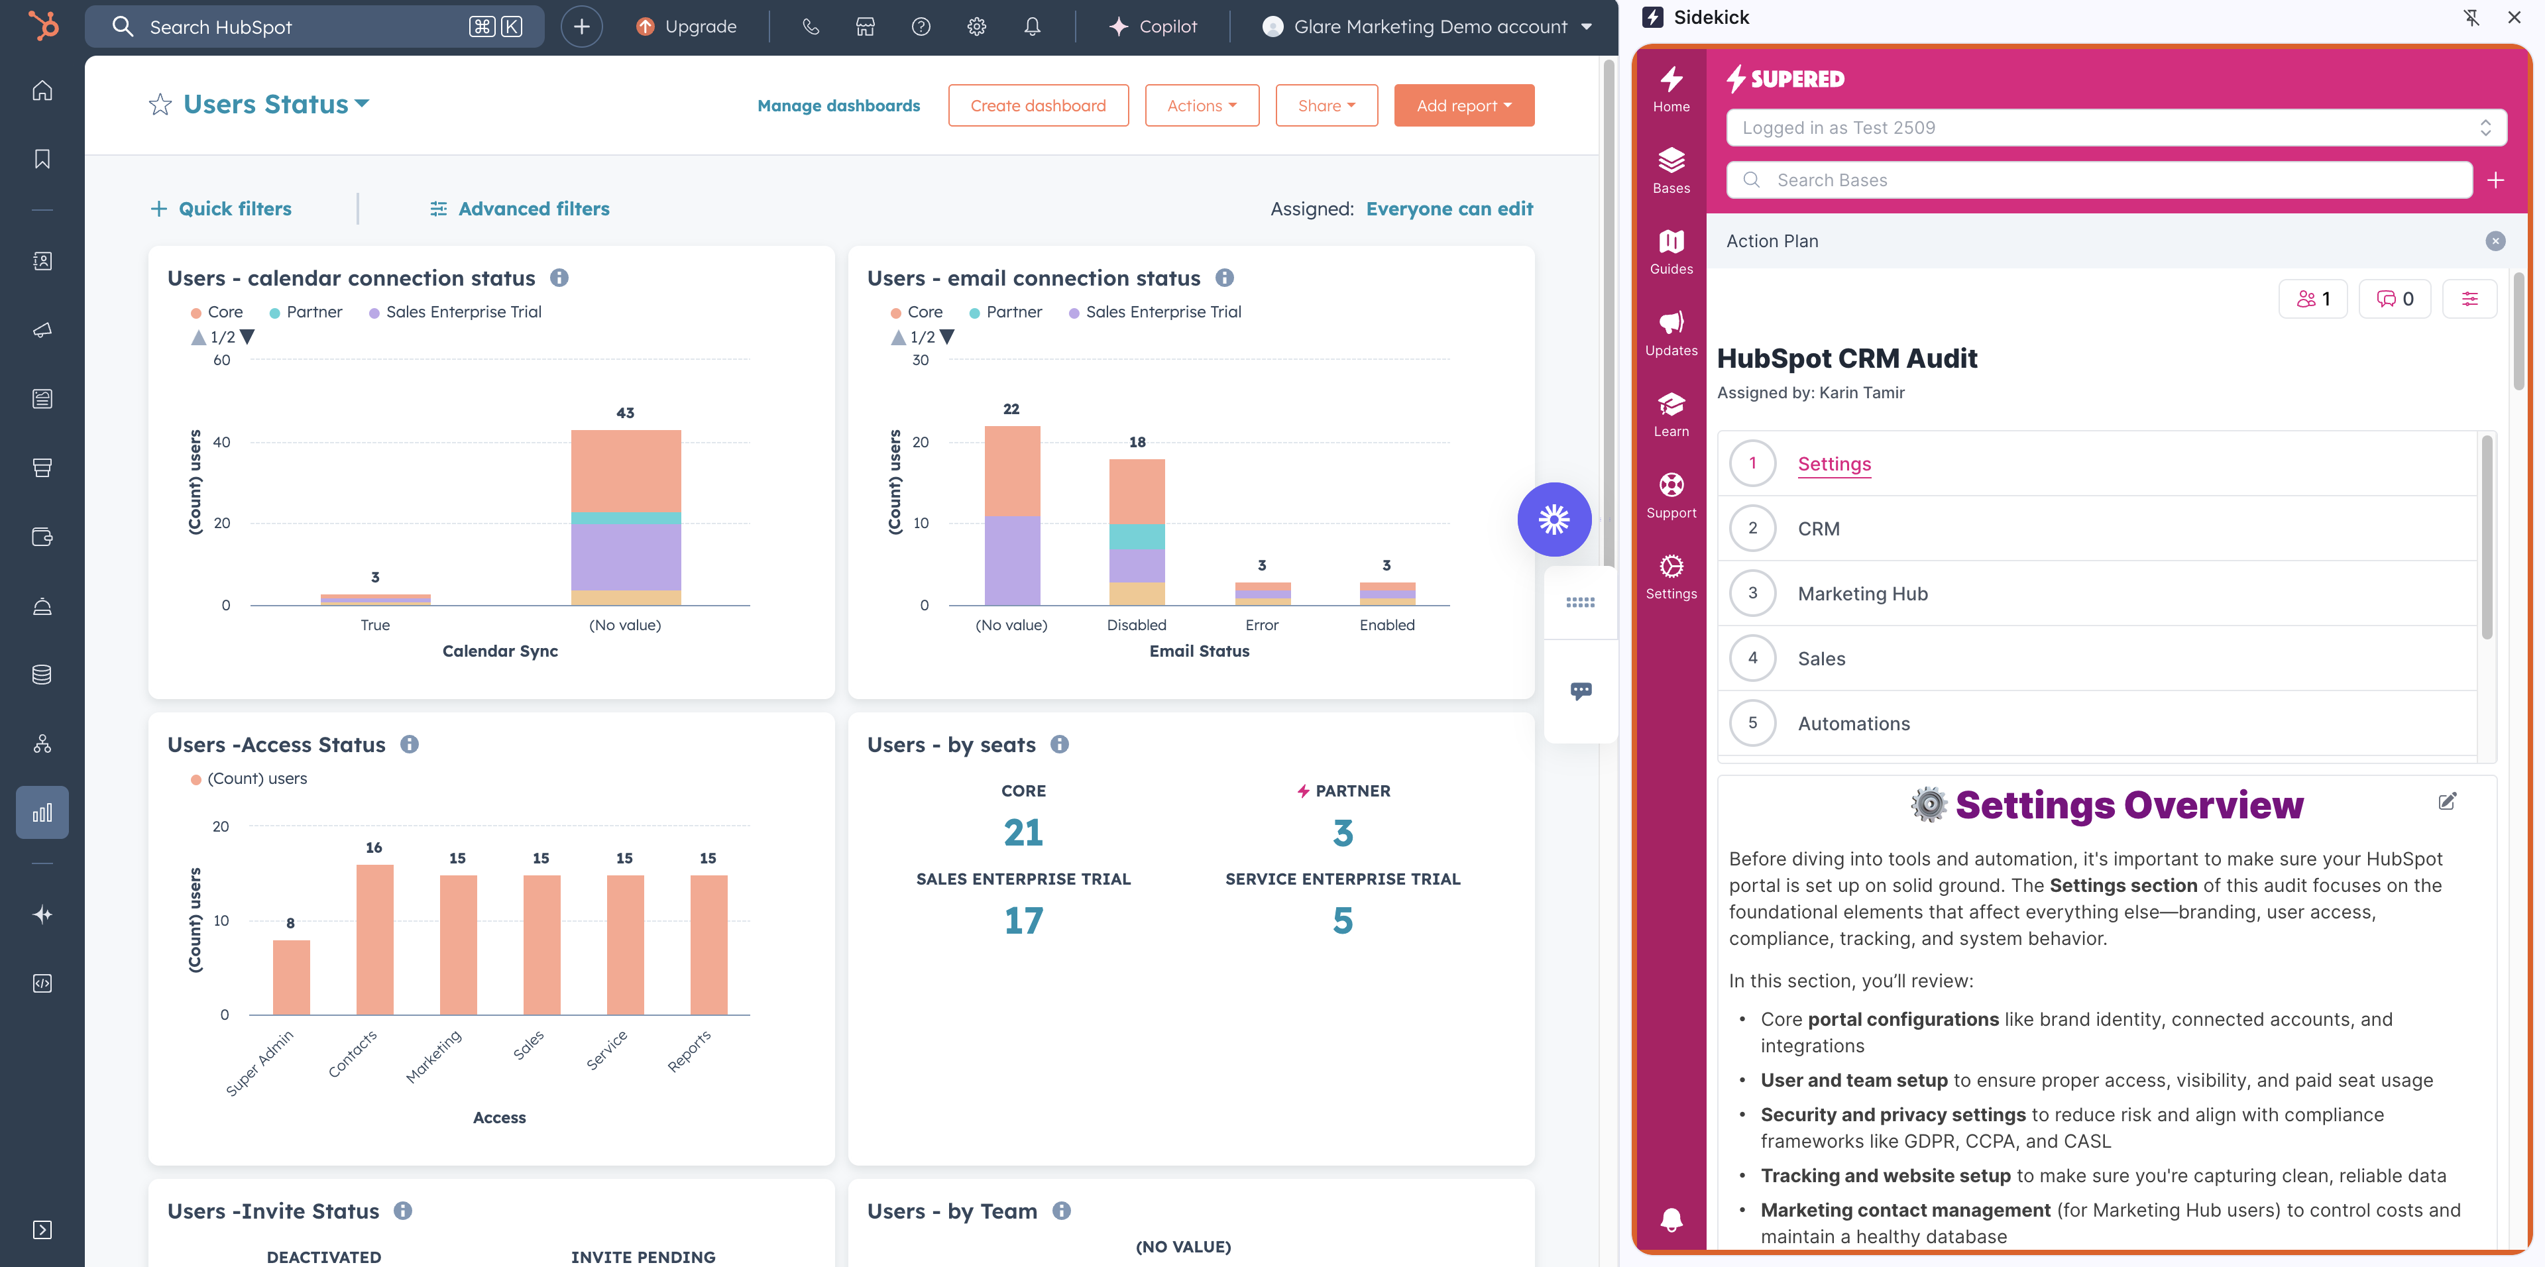2545x1267 pixels.
Task: Open the CRM contacts icon in sidebar
Action: (x=42, y=260)
